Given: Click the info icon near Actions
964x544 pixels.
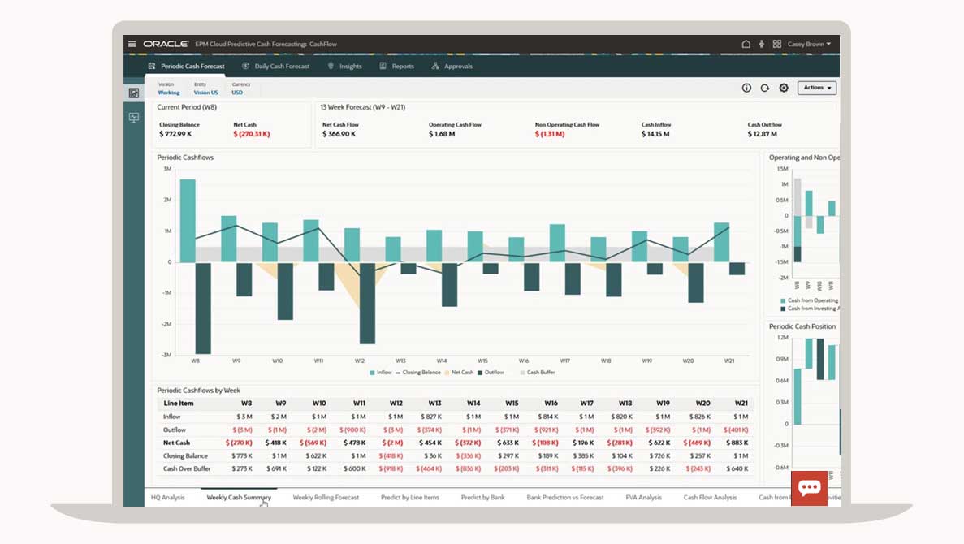Looking at the screenshot, I should 746,88.
